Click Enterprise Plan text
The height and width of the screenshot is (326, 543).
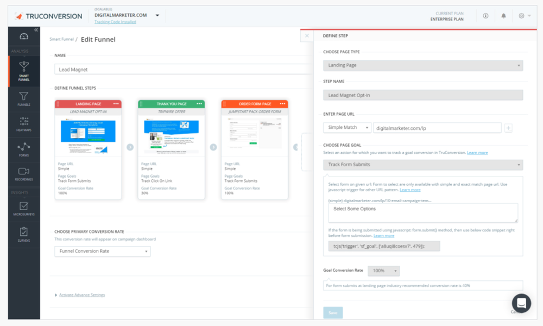447,20
